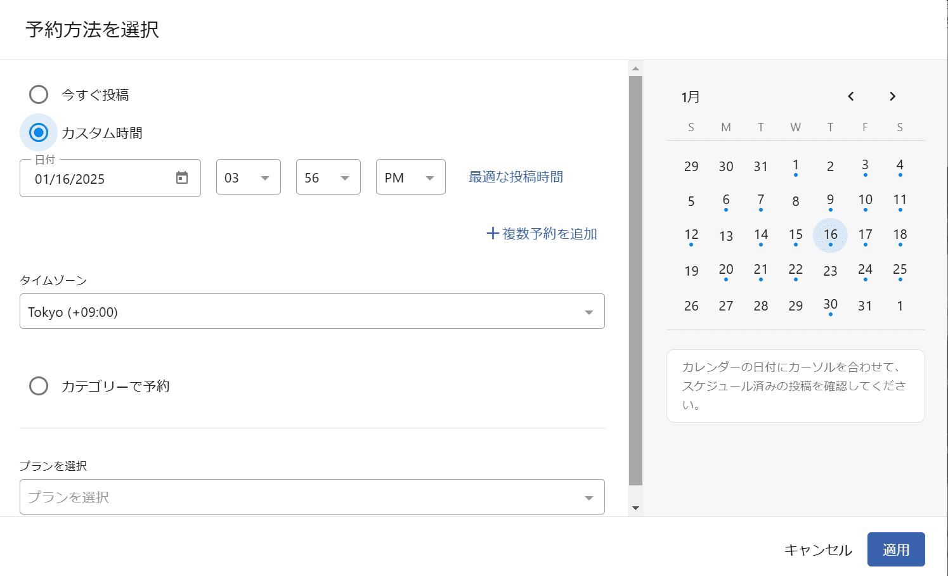Select January 1 in the calendar
The height and width of the screenshot is (576, 948).
796,166
